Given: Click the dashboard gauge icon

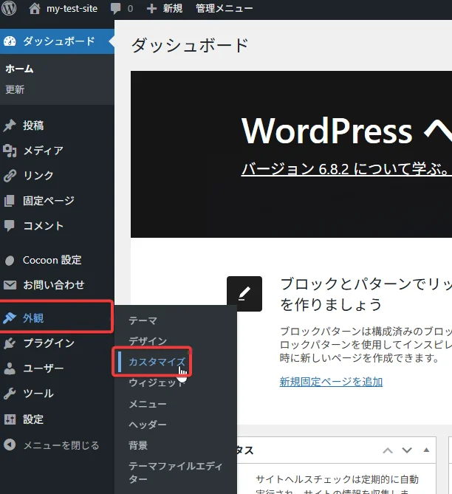Looking at the screenshot, I should click(10, 41).
